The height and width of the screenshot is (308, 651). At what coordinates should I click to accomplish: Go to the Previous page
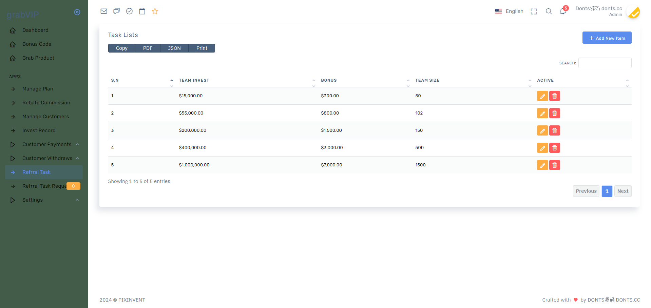coord(586,191)
